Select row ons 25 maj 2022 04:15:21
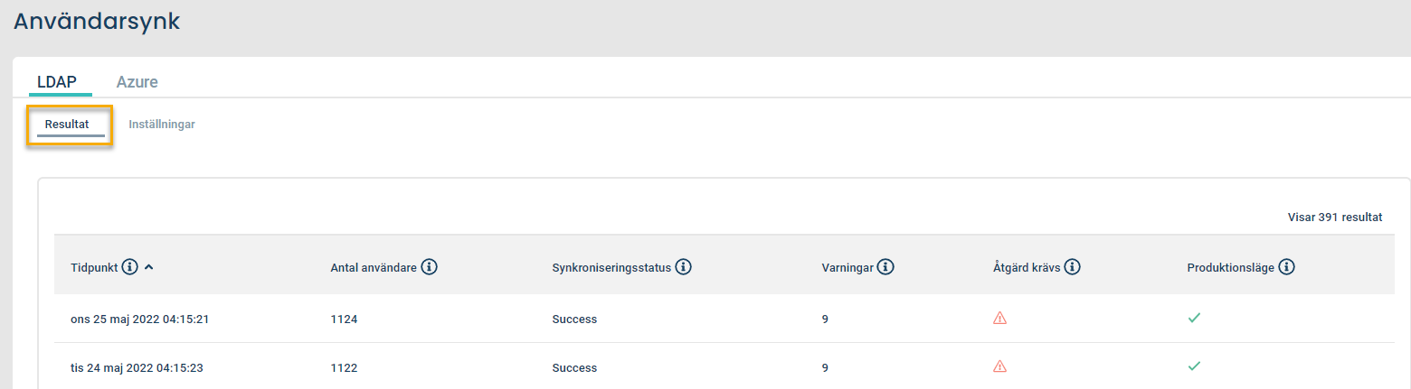 [724, 319]
